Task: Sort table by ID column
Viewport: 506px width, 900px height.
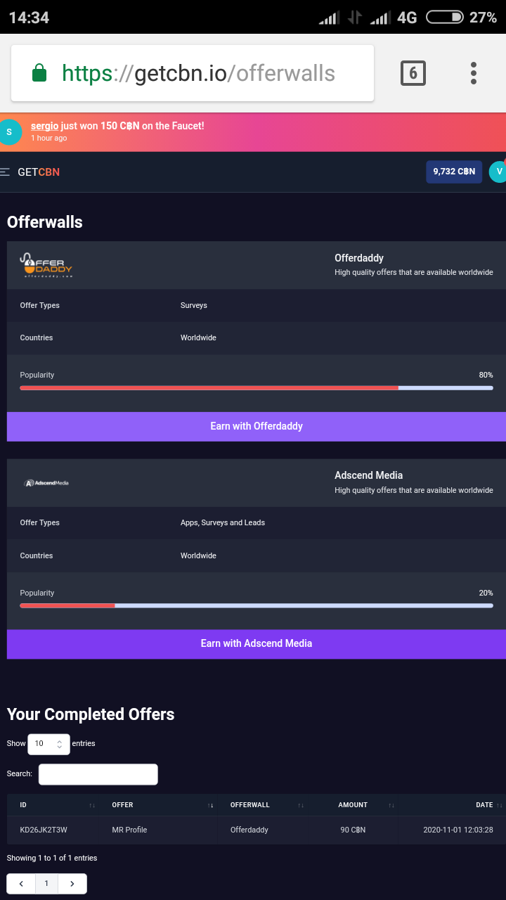Action: click(x=53, y=805)
